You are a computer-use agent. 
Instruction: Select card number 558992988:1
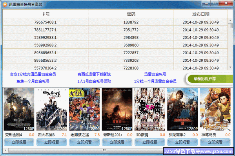(x=46, y=38)
